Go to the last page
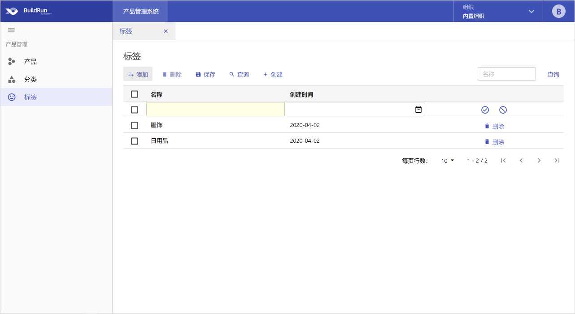This screenshot has width=575, height=314. pos(557,161)
